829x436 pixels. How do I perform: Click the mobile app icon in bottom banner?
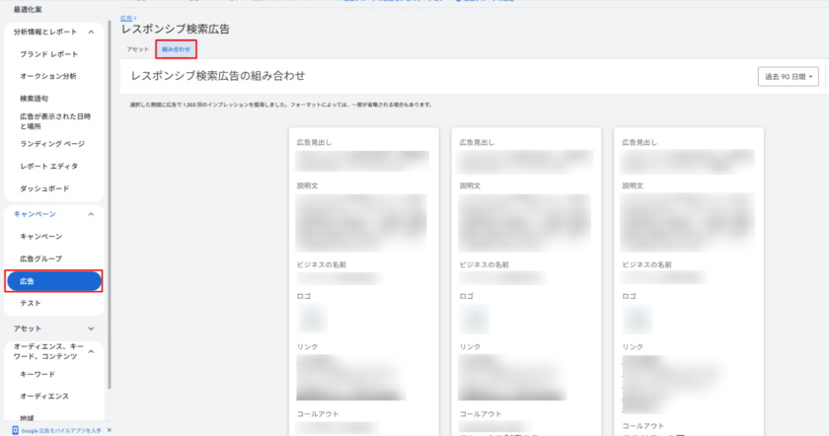pyautogui.click(x=15, y=430)
